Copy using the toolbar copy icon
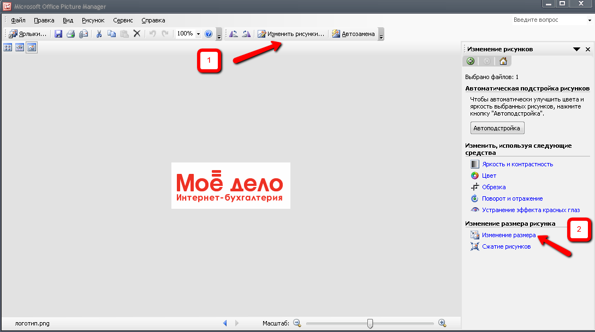The image size is (595, 332). [x=111, y=34]
